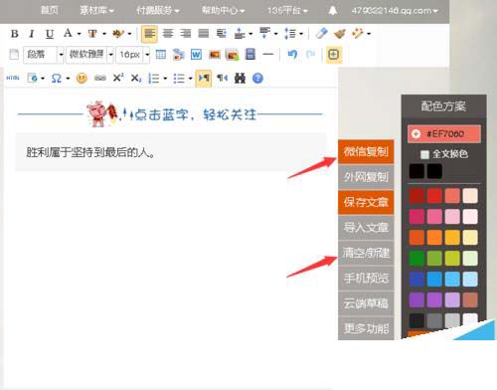Toggle underline formatting
Image resolution: width=497 pixels, height=390 pixels.
click(50, 34)
